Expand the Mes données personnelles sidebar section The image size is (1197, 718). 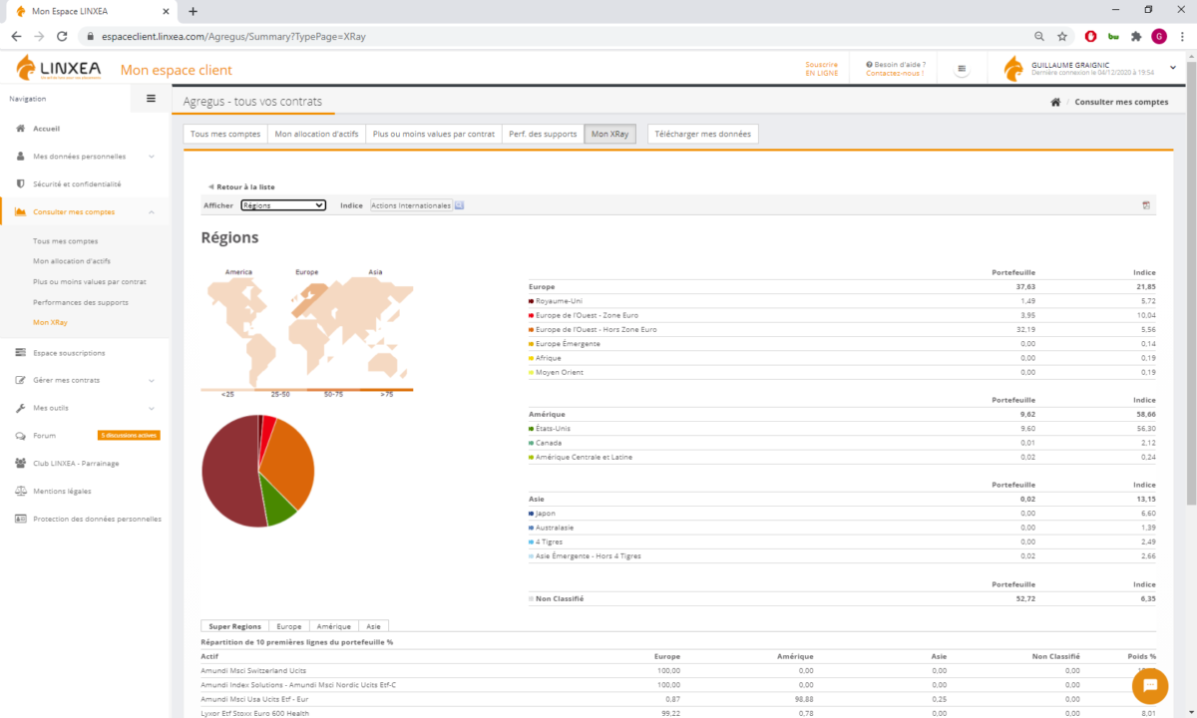pos(85,157)
